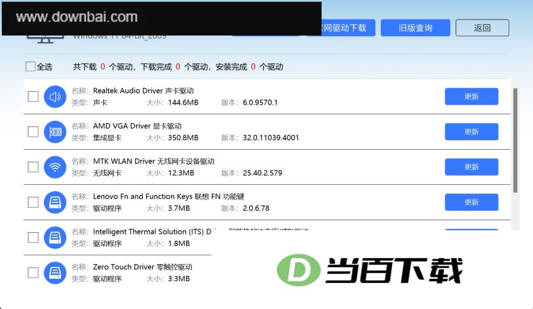This screenshot has height=309, width=533.
Task: Select Lenovo Fn and Function Keys name
Action: [169, 197]
